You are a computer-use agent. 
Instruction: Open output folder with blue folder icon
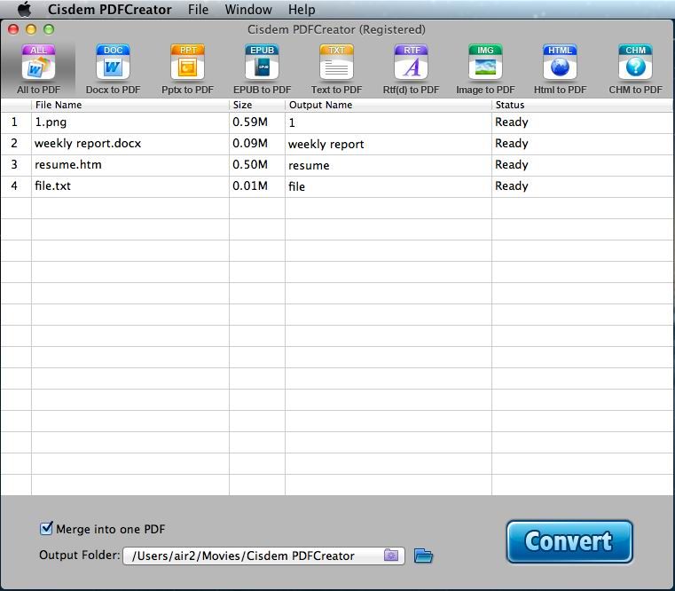[423, 556]
